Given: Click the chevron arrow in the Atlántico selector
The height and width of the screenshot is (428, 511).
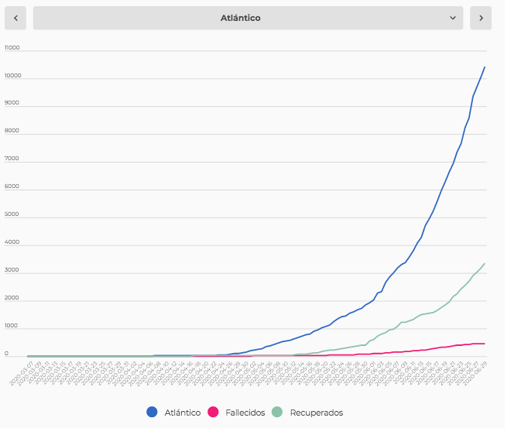Looking at the screenshot, I should tap(453, 18).
